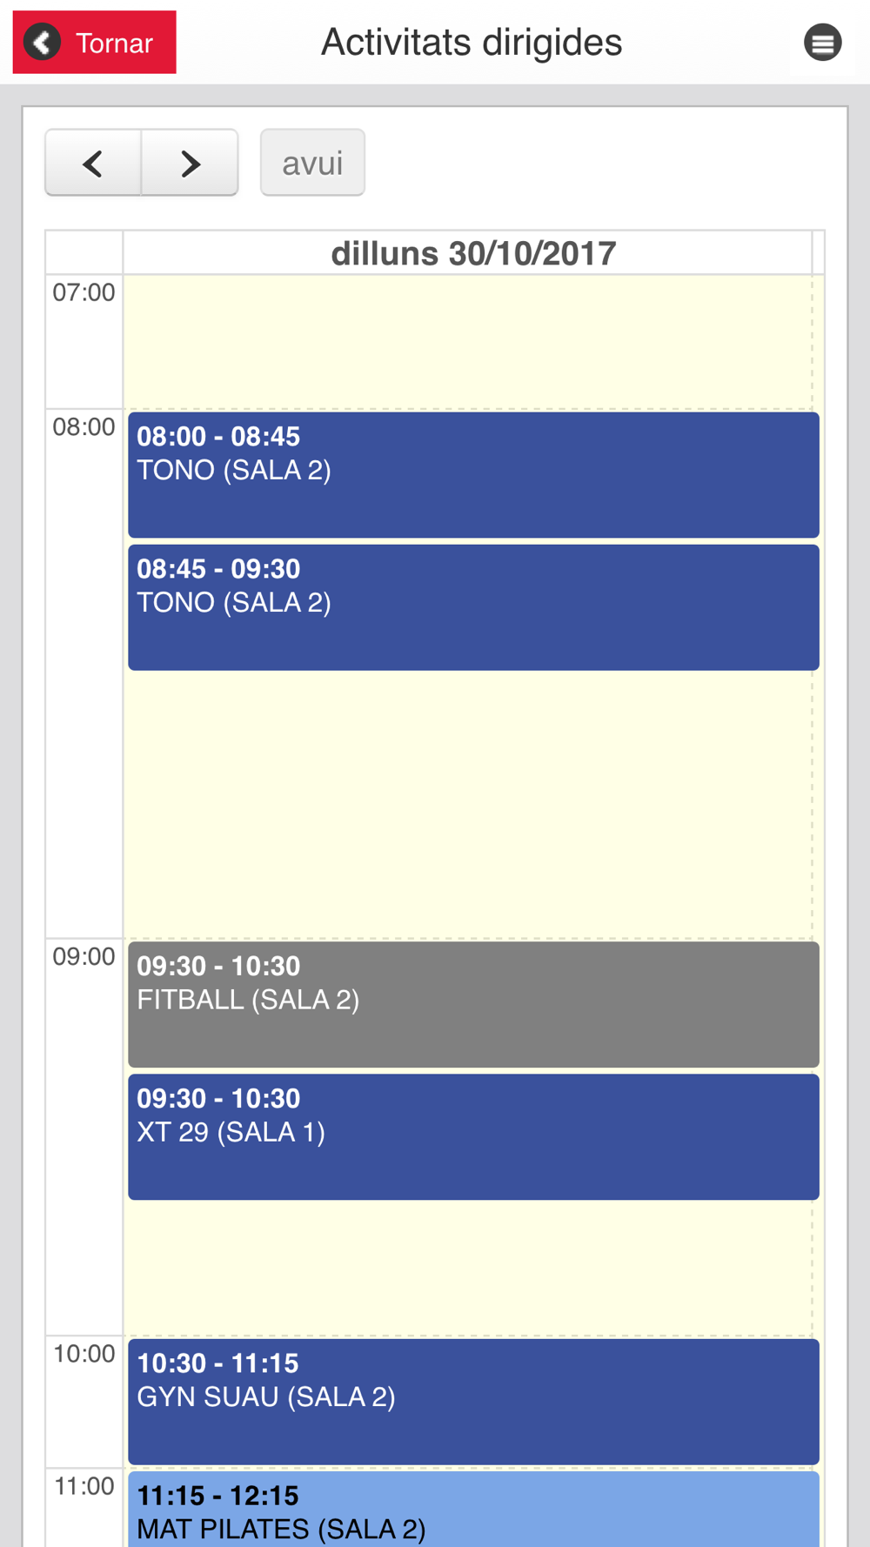The width and height of the screenshot is (870, 1547).
Task: Open the 08:45 - 09:30 TONO class
Action: click(473, 606)
